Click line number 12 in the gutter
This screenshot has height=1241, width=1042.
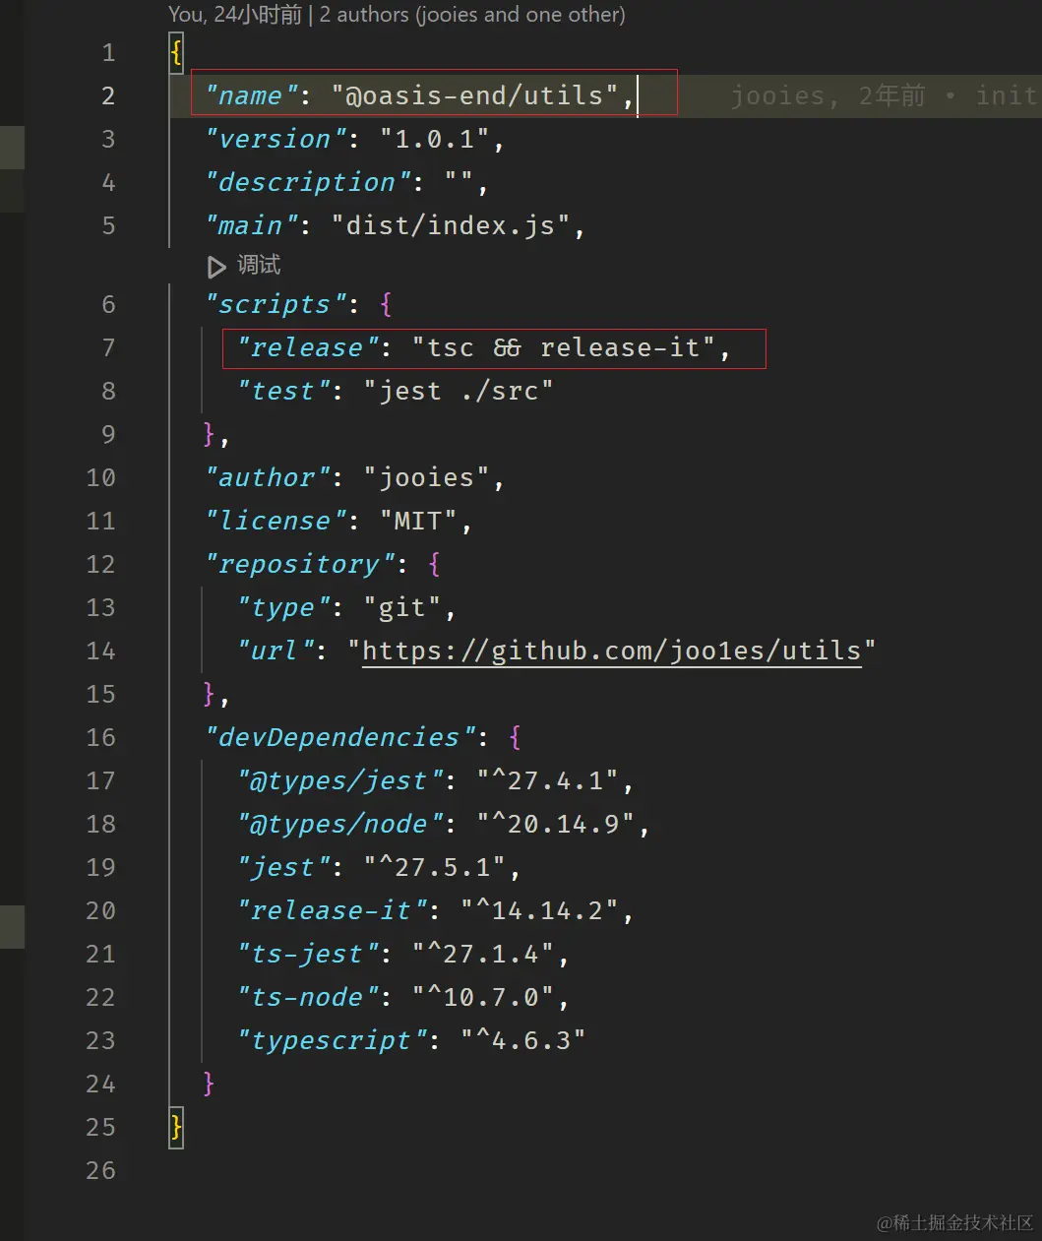pos(100,564)
